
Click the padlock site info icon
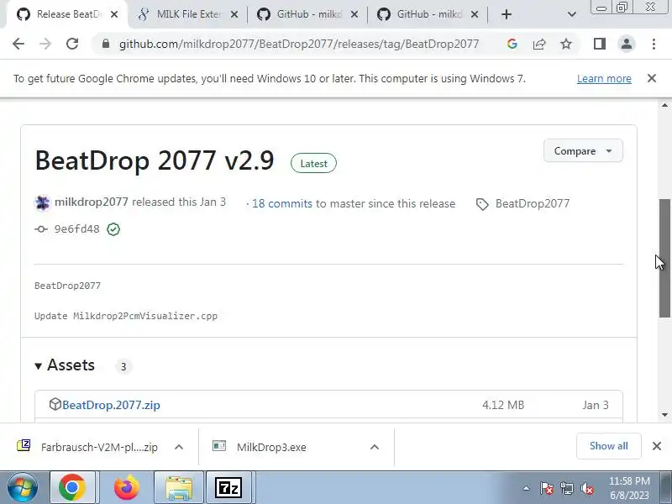pos(106,44)
